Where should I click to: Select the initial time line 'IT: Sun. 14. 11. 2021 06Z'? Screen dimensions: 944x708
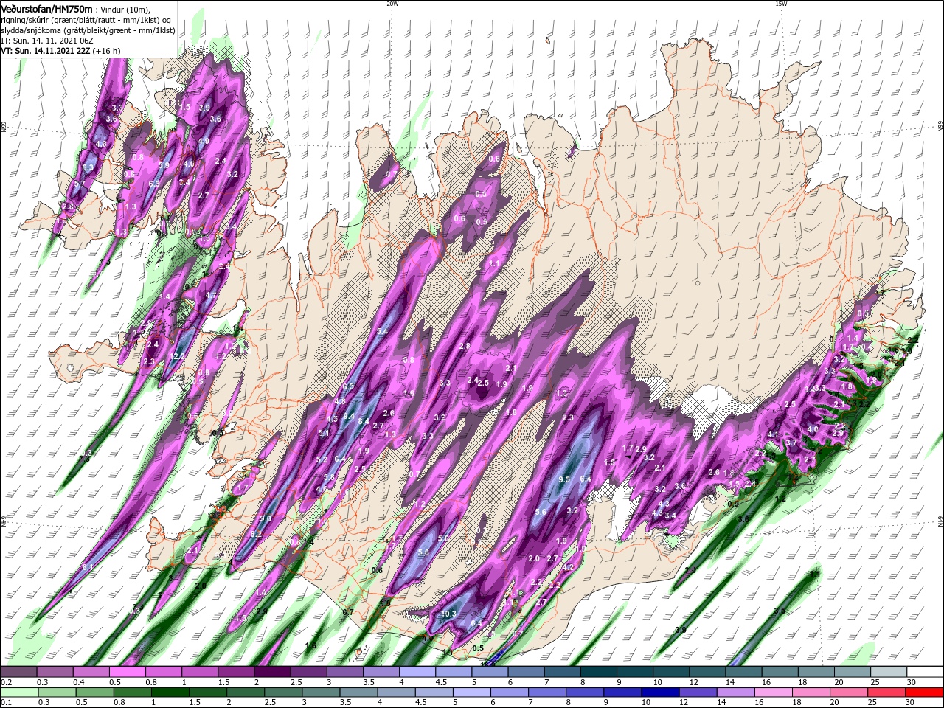49,41
